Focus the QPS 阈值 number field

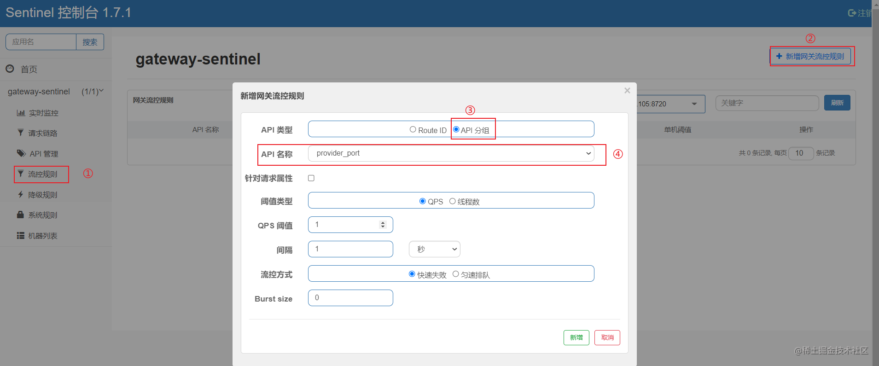point(350,225)
